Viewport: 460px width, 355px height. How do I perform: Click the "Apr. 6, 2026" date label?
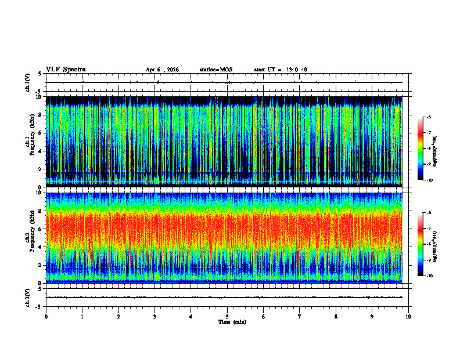click(x=162, y=70)
